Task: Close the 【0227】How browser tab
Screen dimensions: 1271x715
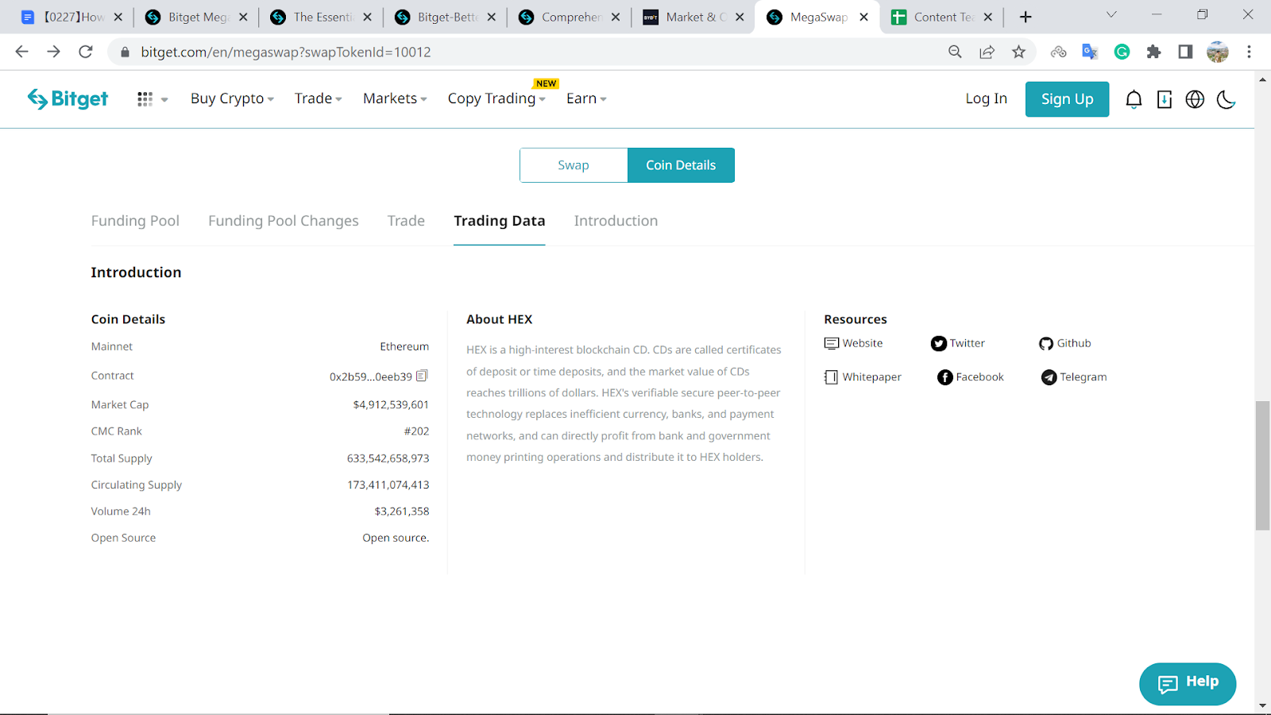Action: (118, 17)
